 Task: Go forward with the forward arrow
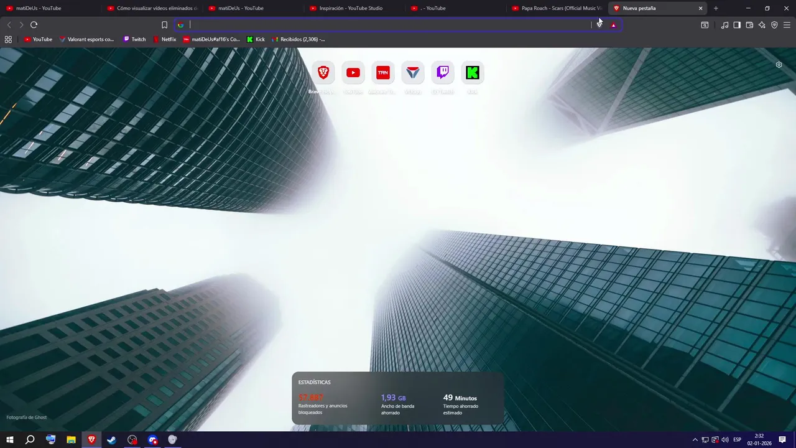pyautogui.click(x=21, y=25)
